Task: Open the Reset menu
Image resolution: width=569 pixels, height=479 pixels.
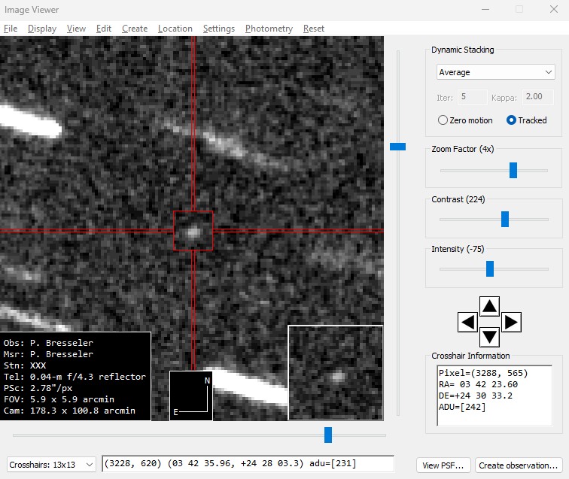Action: point(314,29)
